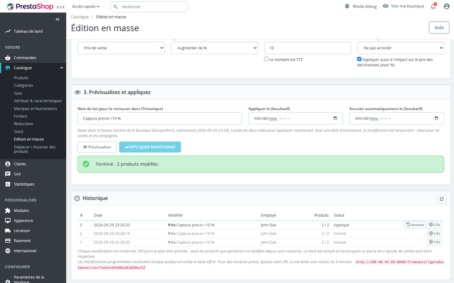Screen dimensions: 454x283
Task: Open Attributs & caracteristiques submenu
Action: (38, 101)
